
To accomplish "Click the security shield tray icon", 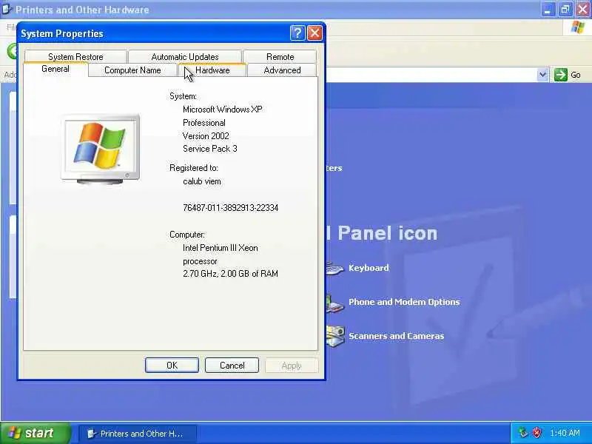I will click(536, 433).
